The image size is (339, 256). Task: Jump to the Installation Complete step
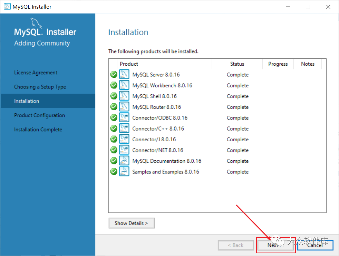tap(38, 130)
